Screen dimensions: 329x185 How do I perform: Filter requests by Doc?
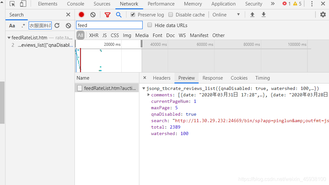click(x=170, y=35)
